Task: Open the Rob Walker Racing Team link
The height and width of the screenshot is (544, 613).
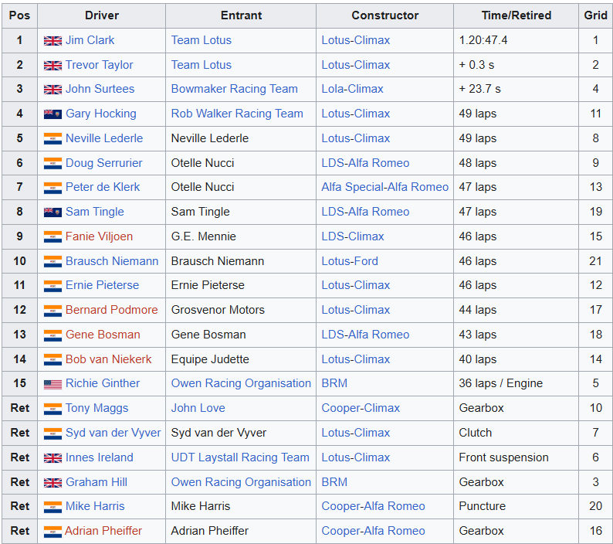Action: pos(237,114)
